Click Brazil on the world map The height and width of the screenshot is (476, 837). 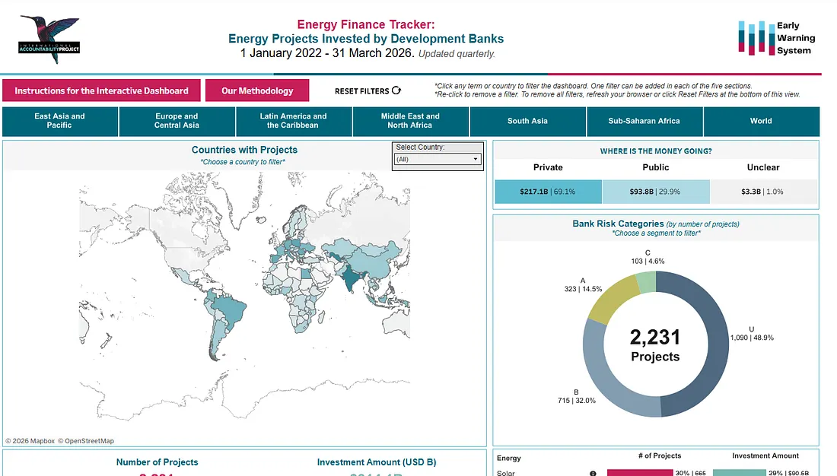pyautogui.click(x=230, y=311)
